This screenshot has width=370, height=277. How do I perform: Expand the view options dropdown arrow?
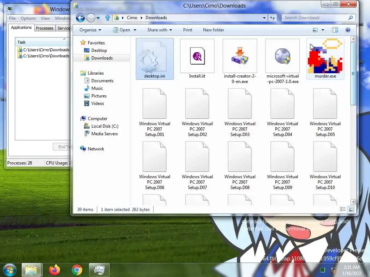(x=323, y=30)
